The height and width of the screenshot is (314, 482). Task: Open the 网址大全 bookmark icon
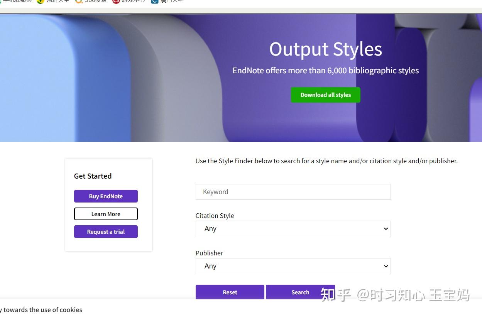point(41,1)
